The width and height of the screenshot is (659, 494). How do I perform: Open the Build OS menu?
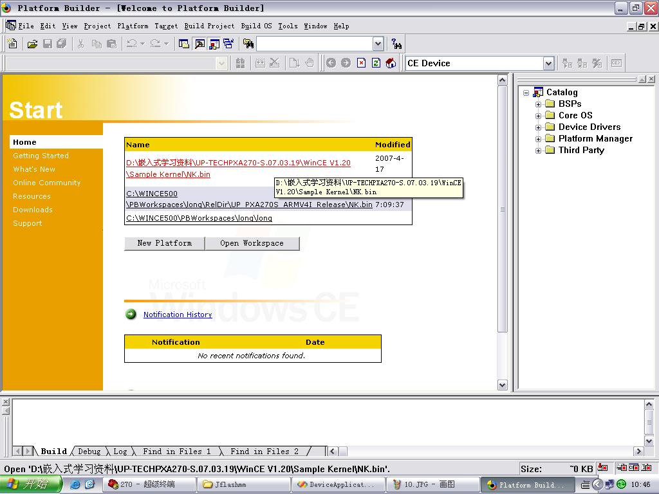click(x=256, y=26)
